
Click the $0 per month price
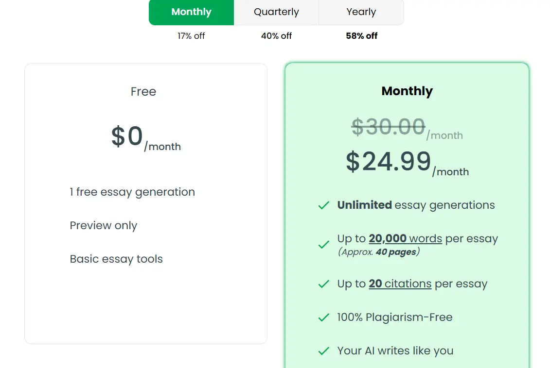point(127,136)
